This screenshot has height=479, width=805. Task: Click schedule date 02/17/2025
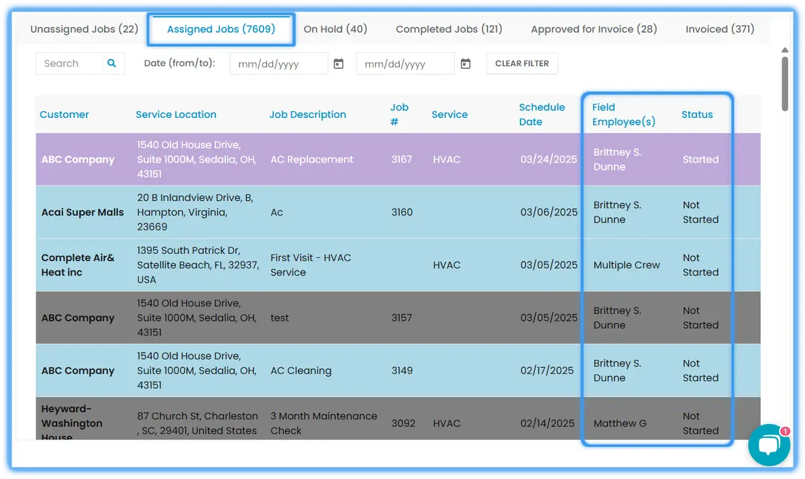[547, 370]
